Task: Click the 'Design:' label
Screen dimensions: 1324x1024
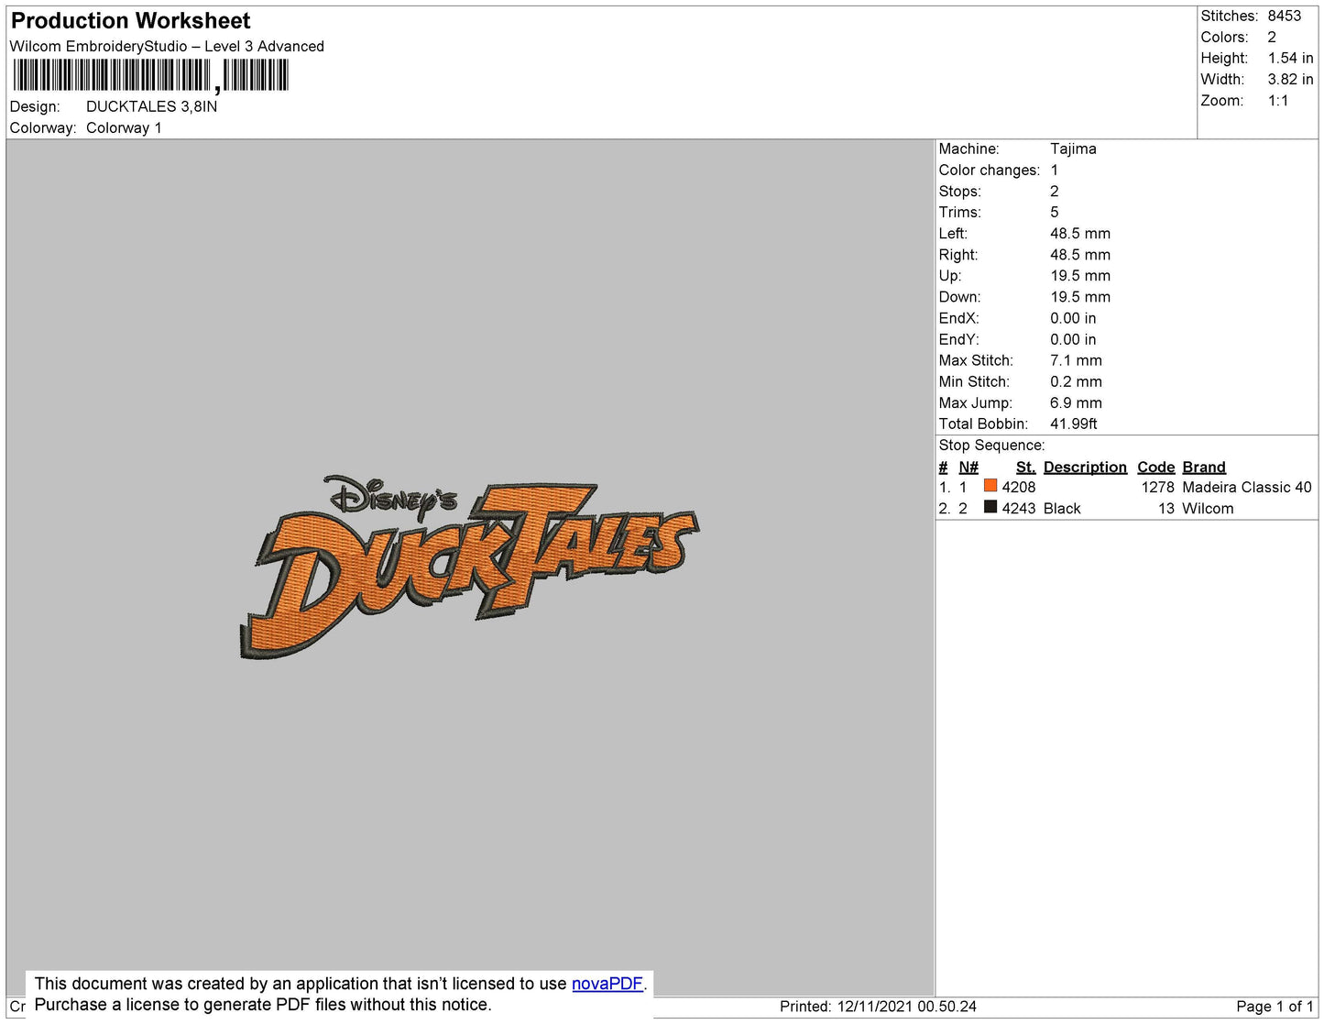Action: [35, 106]
